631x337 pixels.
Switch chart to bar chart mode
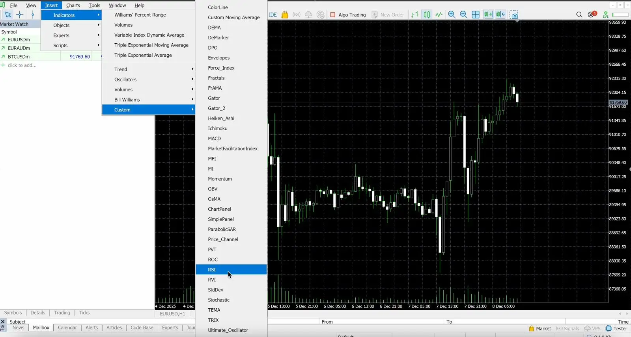[x=415, y=15]
